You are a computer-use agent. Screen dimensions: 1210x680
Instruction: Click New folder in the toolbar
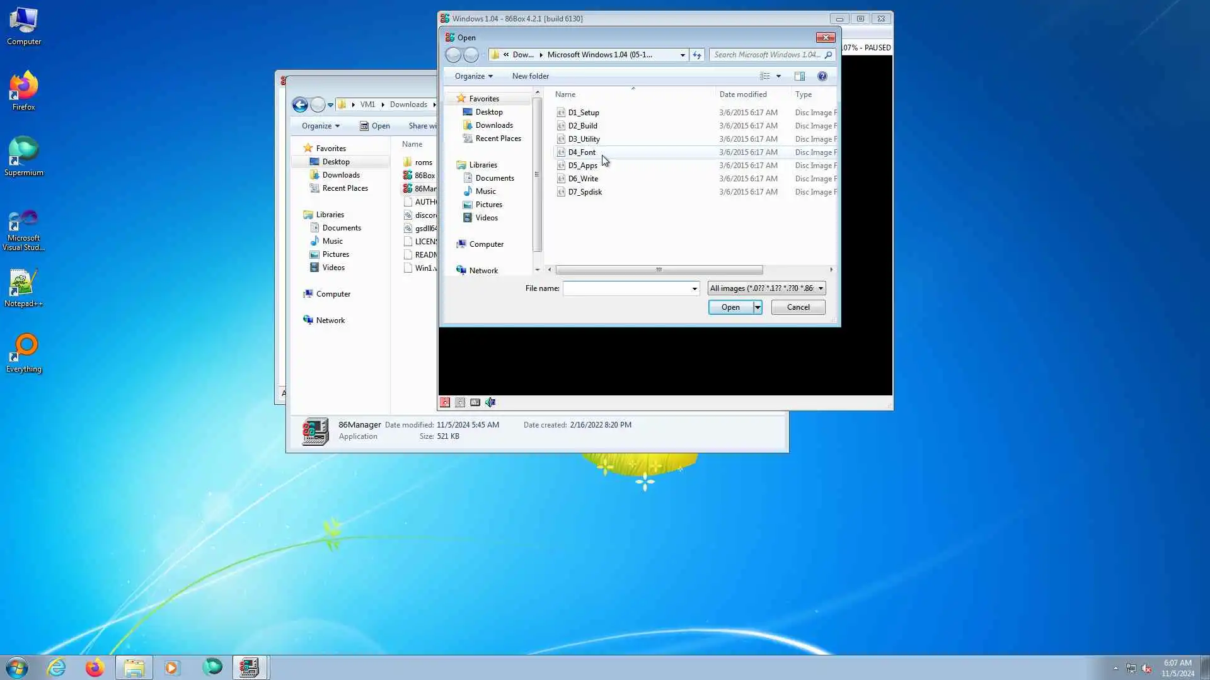click(x=530, y=76)
